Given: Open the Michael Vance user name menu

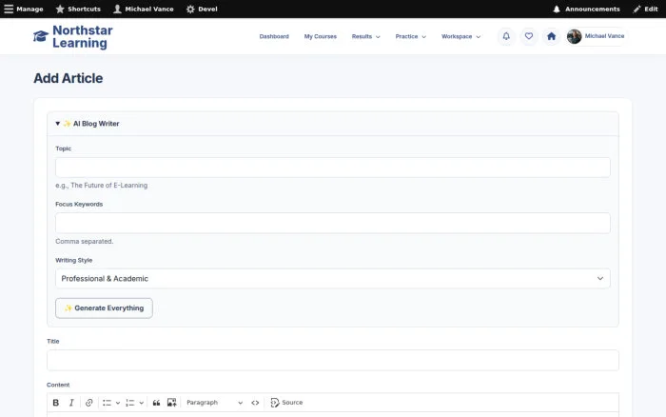Looking at the screenshot, I should click(604, 36).
